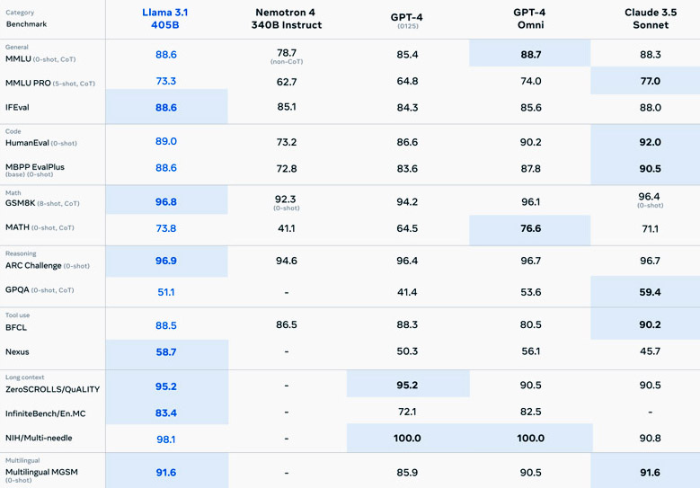Select the NIH/Multi-needle row label

click(x=39, y=438)
